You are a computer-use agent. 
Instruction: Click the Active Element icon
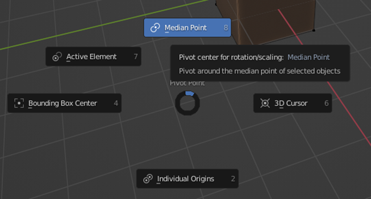click(57, 57)
